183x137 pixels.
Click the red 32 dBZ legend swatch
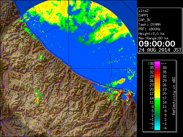[157, 72]
